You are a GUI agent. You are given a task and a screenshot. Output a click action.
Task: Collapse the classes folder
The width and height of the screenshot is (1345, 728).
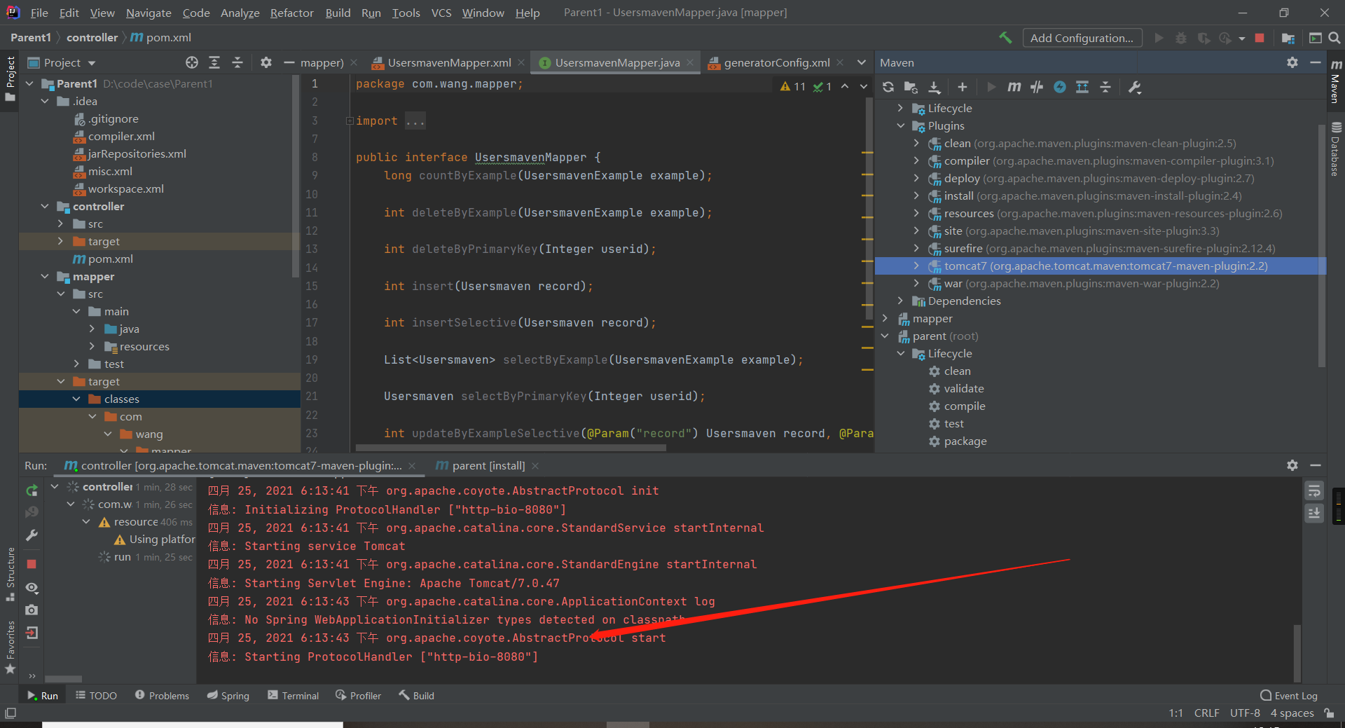click(x=76, y=399)
